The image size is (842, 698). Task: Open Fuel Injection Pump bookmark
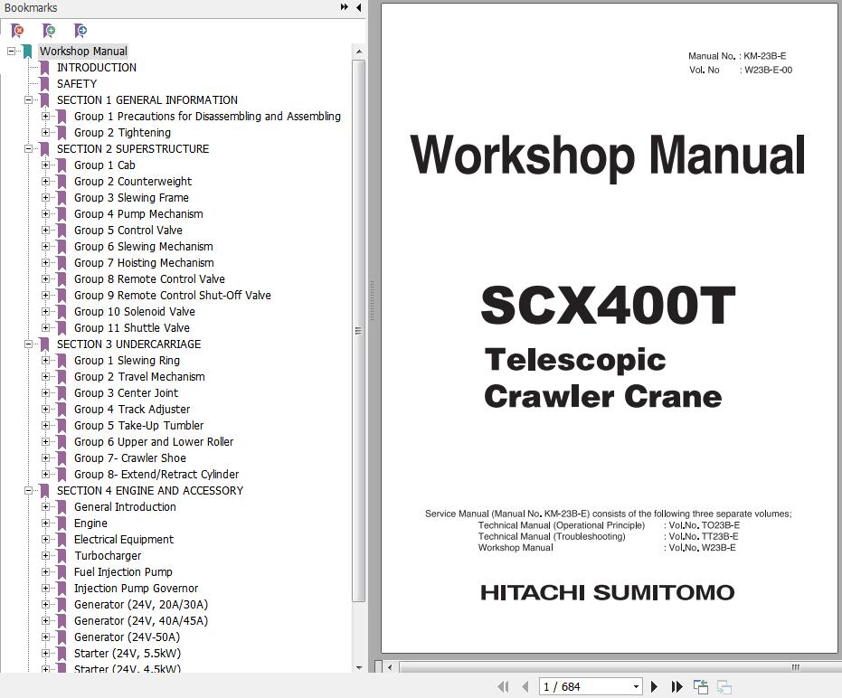(123, 572)
